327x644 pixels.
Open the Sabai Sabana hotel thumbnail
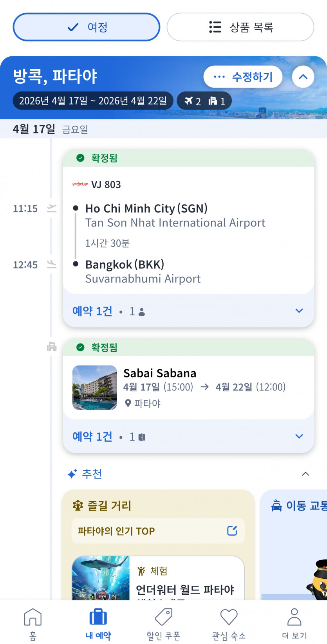coord(95,387)
